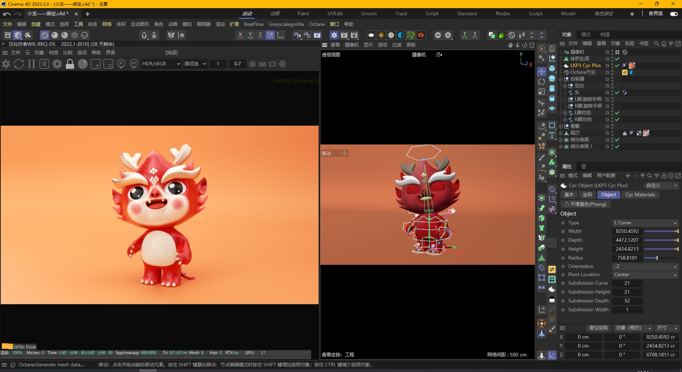The image size is (682, 372).
Task: Open the live viewer 材质 menu
Action: 54,53
